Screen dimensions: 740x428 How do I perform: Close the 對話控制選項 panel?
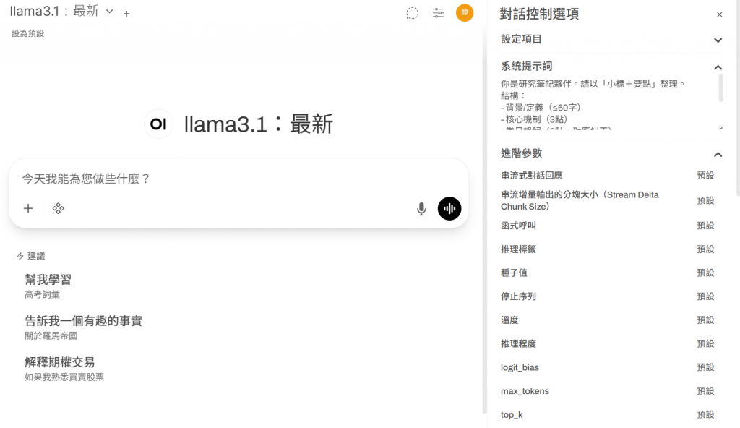[719, 14]
